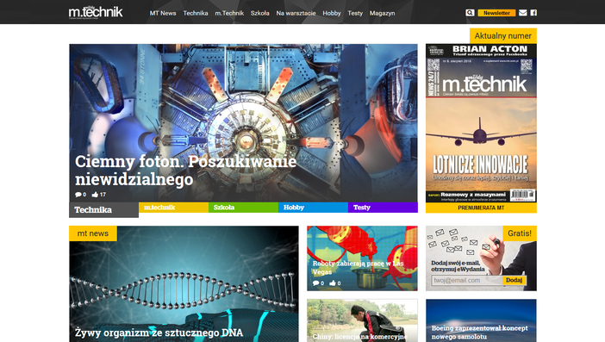
Task: Open Magazyn in the top navigation
Action: point(383,13)
